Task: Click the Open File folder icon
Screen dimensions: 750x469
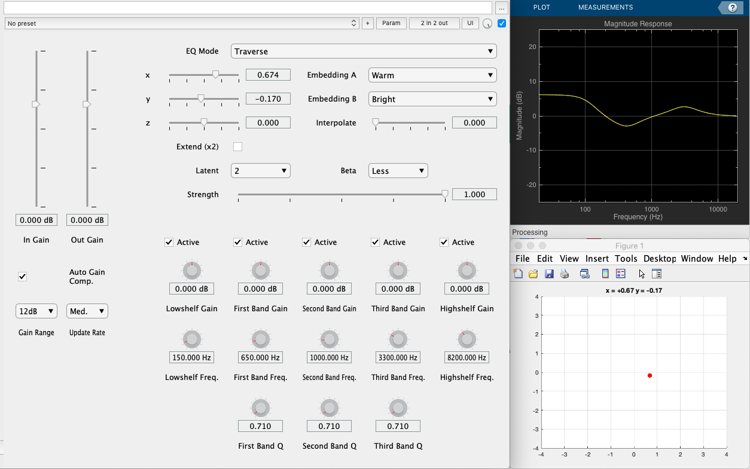Action: (x=533, y=274)
